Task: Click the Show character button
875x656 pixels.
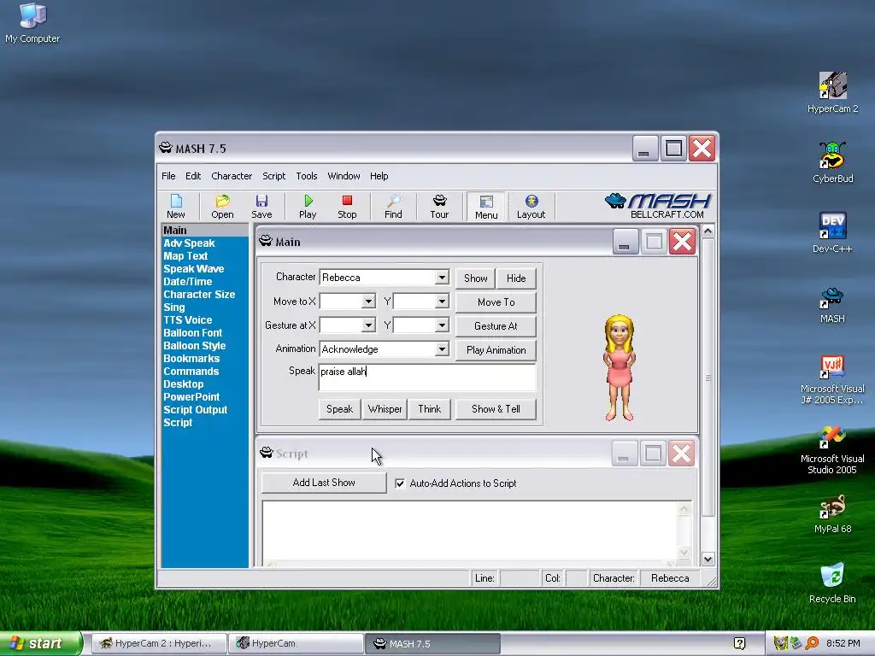Action: pyautogui.click(x=475, y=278)
